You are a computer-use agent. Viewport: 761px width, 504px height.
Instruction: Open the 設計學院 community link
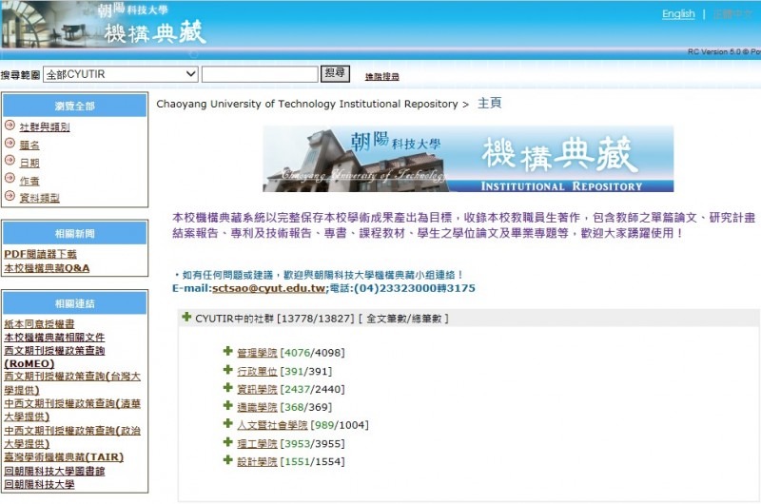[257, 462]
